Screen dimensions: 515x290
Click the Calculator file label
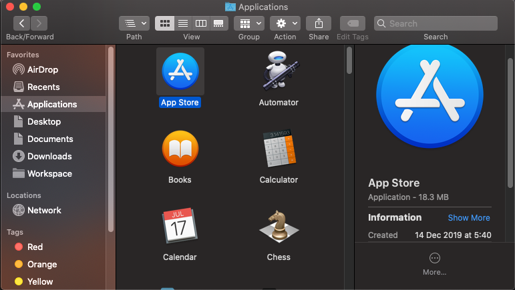pos(279,179)
